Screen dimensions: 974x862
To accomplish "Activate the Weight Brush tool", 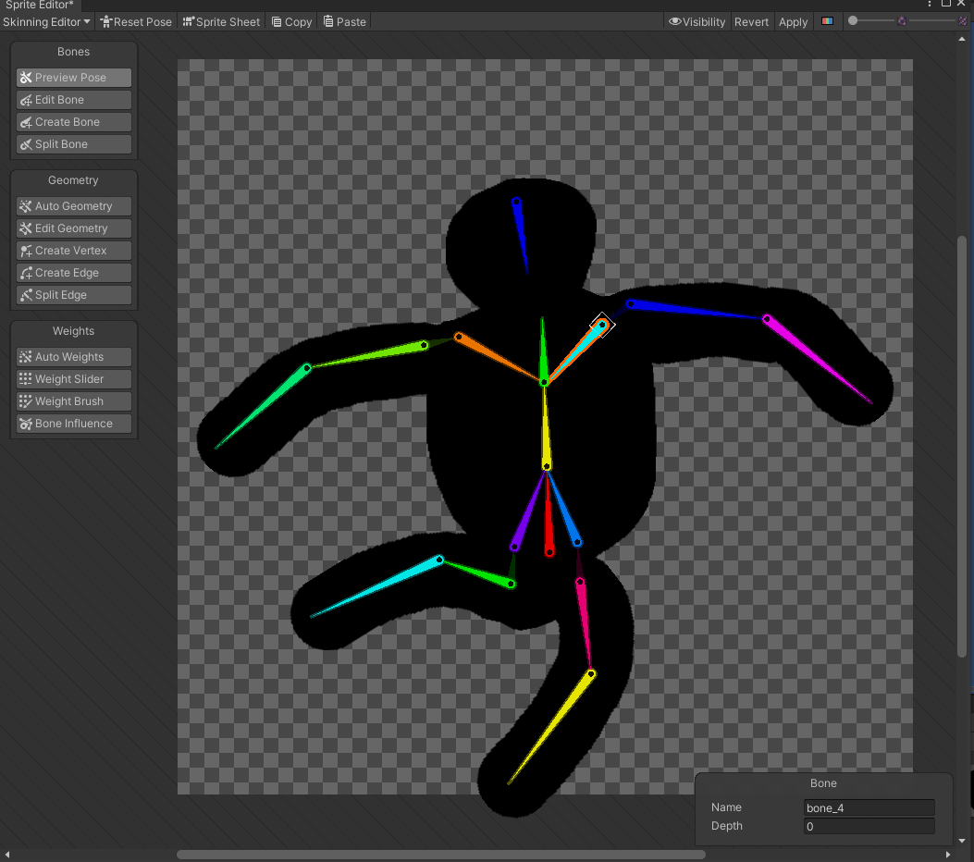I will pos(73,400).
